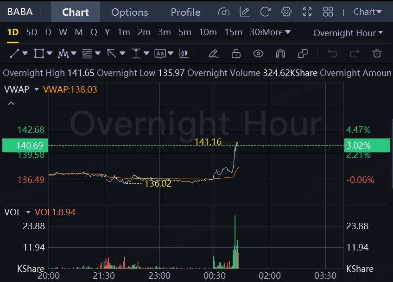Select the 2m interval
The height and width of the screenshot is (282, 393).
[144, 32]
